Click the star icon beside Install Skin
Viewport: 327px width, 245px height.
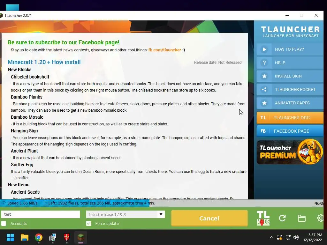[x=264, y=76]
